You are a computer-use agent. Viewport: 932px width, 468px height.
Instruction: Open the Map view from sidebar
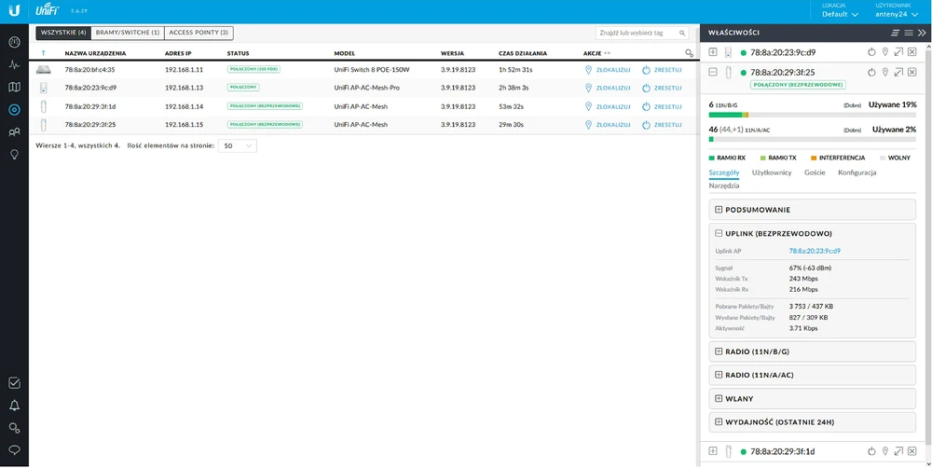click(x=14, y=88)
